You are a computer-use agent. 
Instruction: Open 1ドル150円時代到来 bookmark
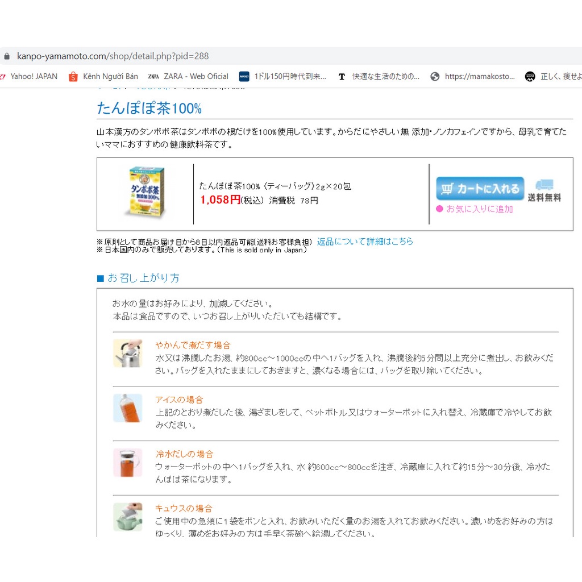tap(290, 77)
